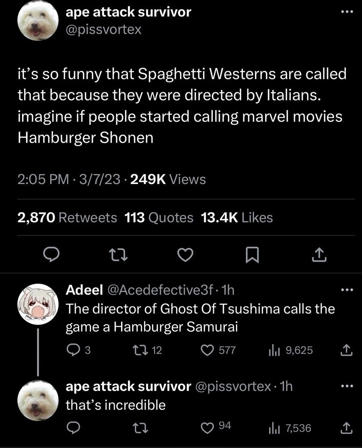View the 113 Quotes list

(x=159, y=217)
